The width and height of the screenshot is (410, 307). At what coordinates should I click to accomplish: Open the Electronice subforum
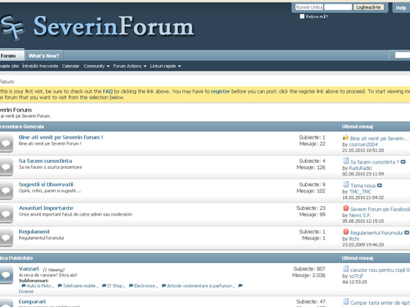click(145, 286)
